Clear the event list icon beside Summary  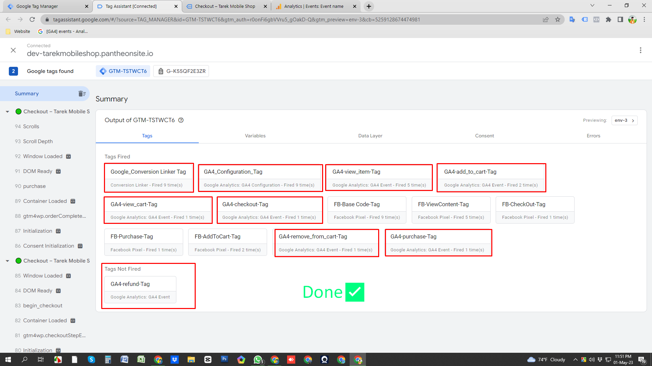point(82,94)
